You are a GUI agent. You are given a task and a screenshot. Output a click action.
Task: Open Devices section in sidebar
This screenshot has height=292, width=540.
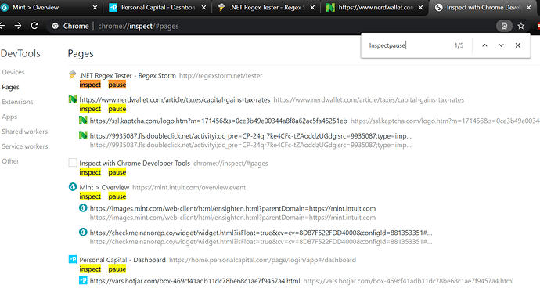[x=13, y=72]
